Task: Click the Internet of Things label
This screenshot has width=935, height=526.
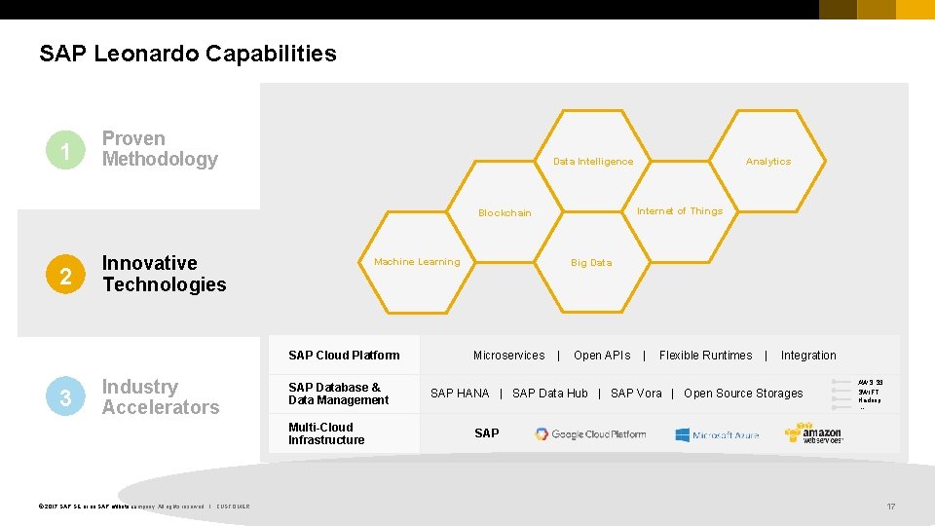Action: [x=680, y=211]
